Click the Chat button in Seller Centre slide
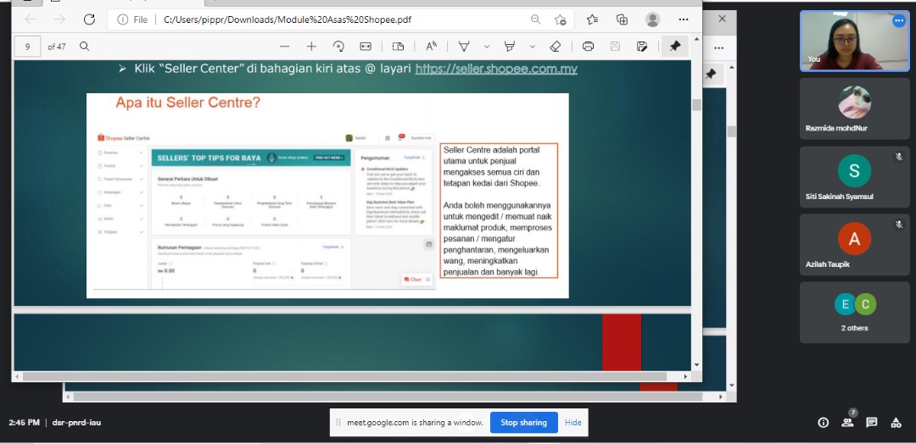This screenshot has width=916, height=444. click(416, 280)
